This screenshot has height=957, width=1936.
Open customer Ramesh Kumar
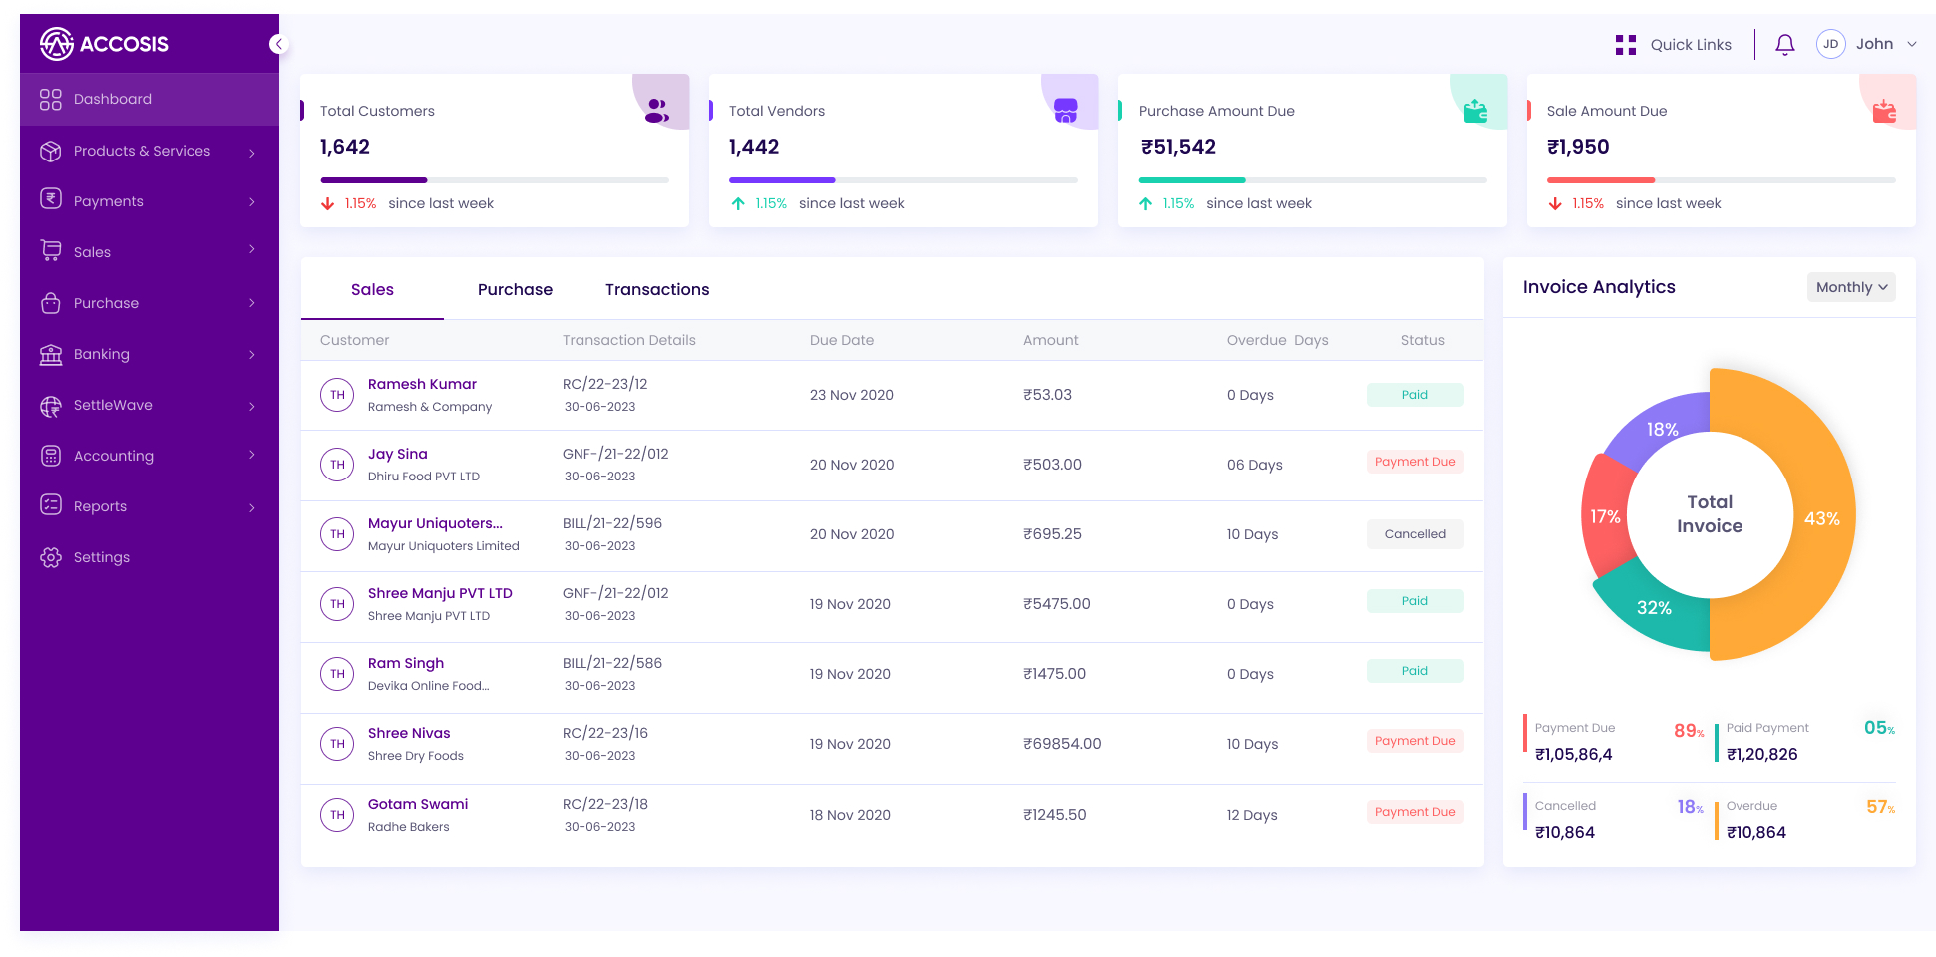422,384
